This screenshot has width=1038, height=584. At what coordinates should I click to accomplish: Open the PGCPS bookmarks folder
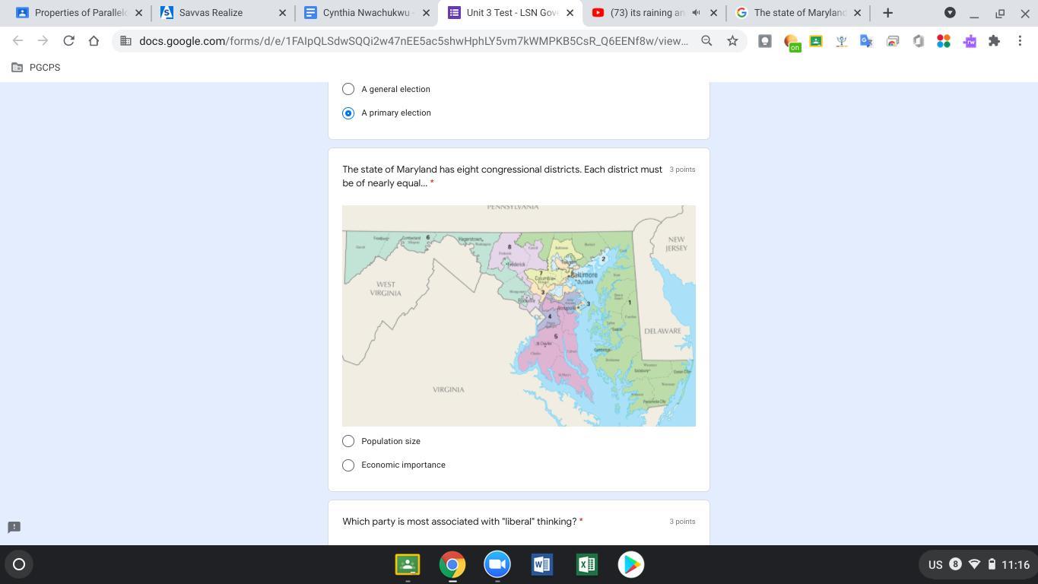pyautogui.click(x=36, y=68)
